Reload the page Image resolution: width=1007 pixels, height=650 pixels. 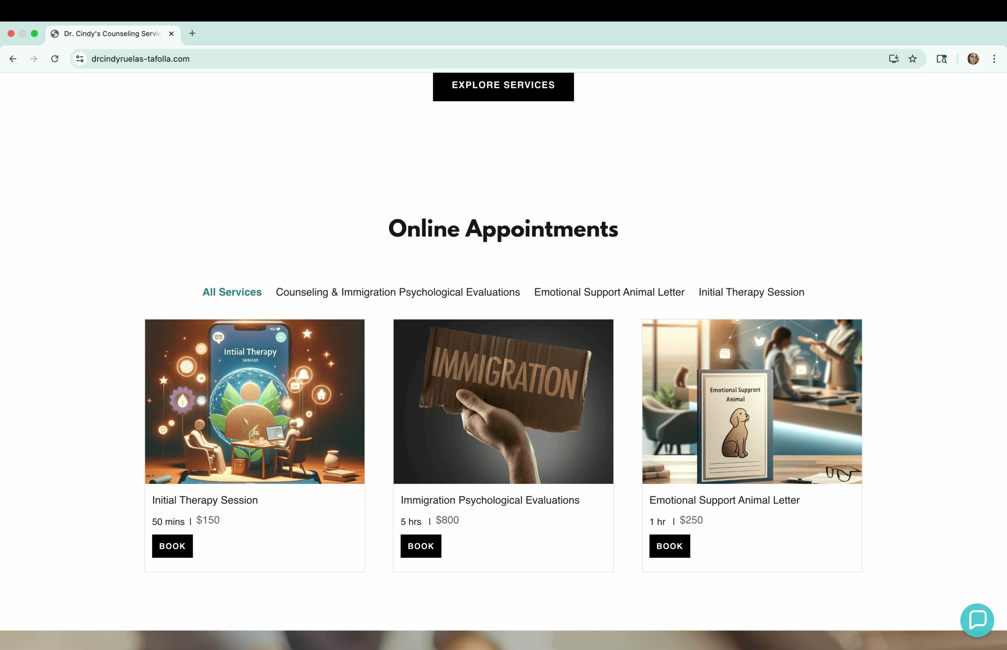pos(55,59)
